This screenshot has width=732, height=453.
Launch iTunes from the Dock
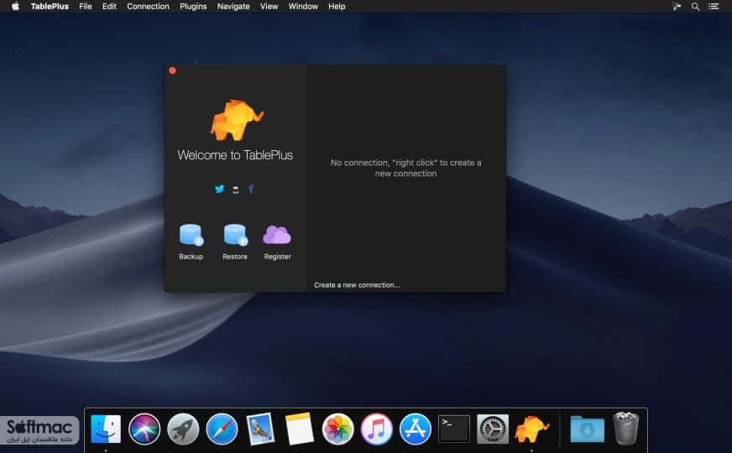(x=376, y=429)
